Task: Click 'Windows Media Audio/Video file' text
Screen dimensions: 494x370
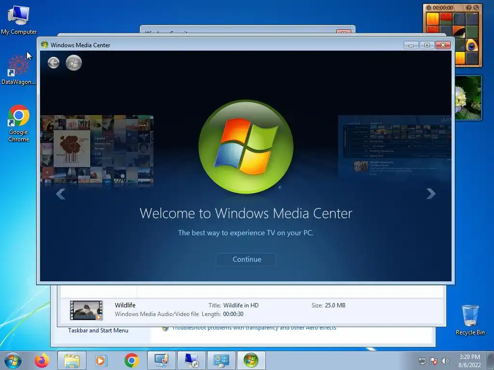Action: pos(157,314)
